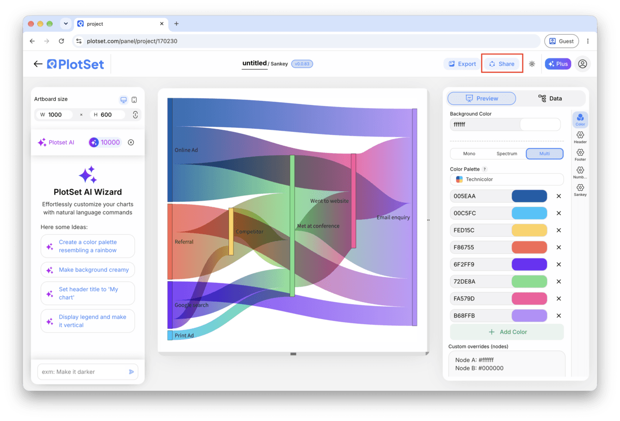Click the v0.0.83 version badge
Image resolution: width=620 pixels, height=421 pixels.
[x=302, y=64]
